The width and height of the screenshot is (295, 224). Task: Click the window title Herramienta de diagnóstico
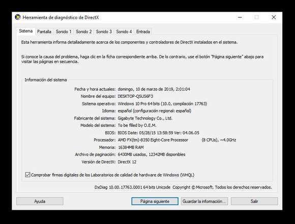point(61,17)
